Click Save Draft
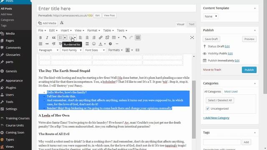The image size is (267, 150). pyautogui.click(x=212, y=39)
